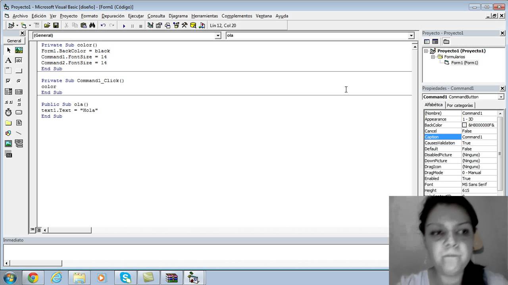Screen dimensions: 508x285
Task: Open the Object Browser from toolbar
Action: [176, 25]
